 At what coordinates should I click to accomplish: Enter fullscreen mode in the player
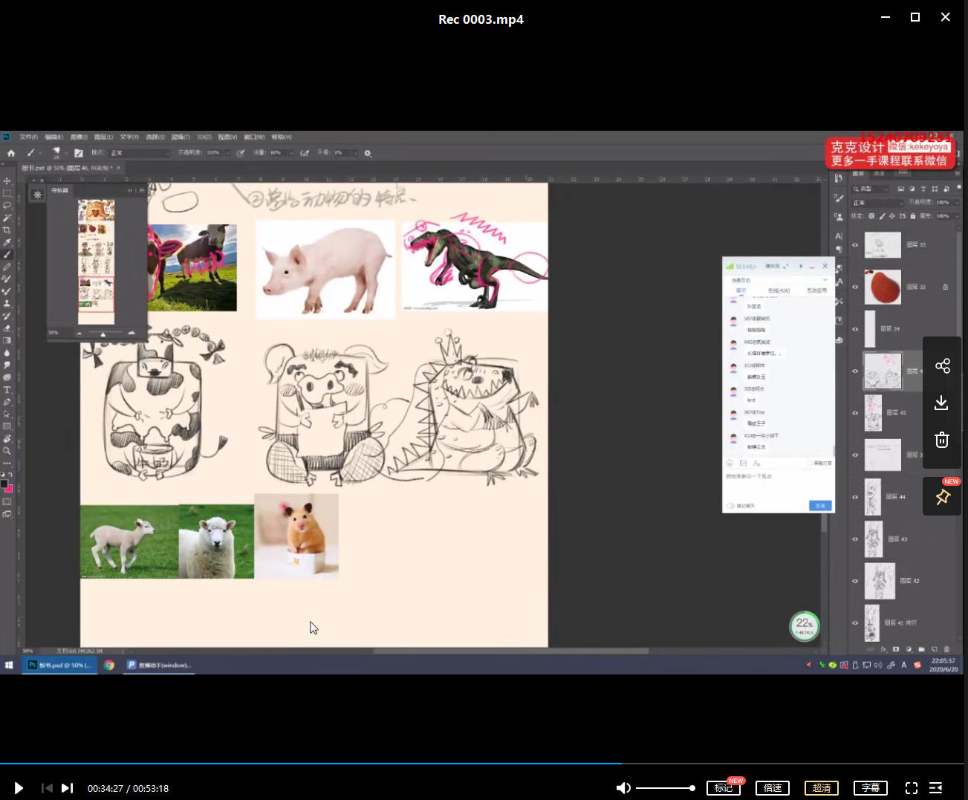point(912,788)
